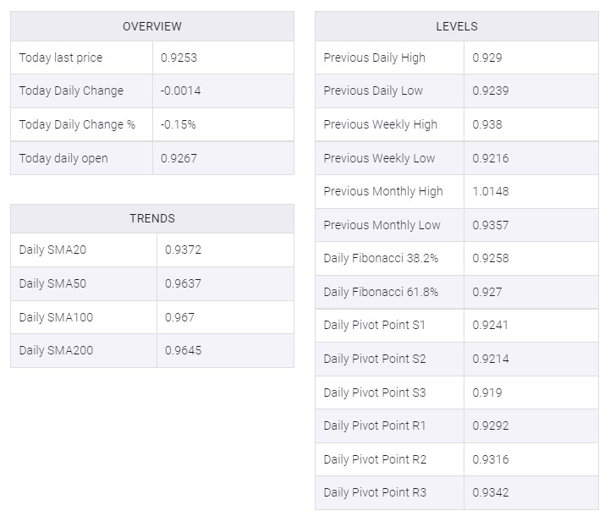Select the Daily Pivot Point S1 label
The height and width of the screenshot is (516, 610).
pyautogui.click(x=374, y=325)
